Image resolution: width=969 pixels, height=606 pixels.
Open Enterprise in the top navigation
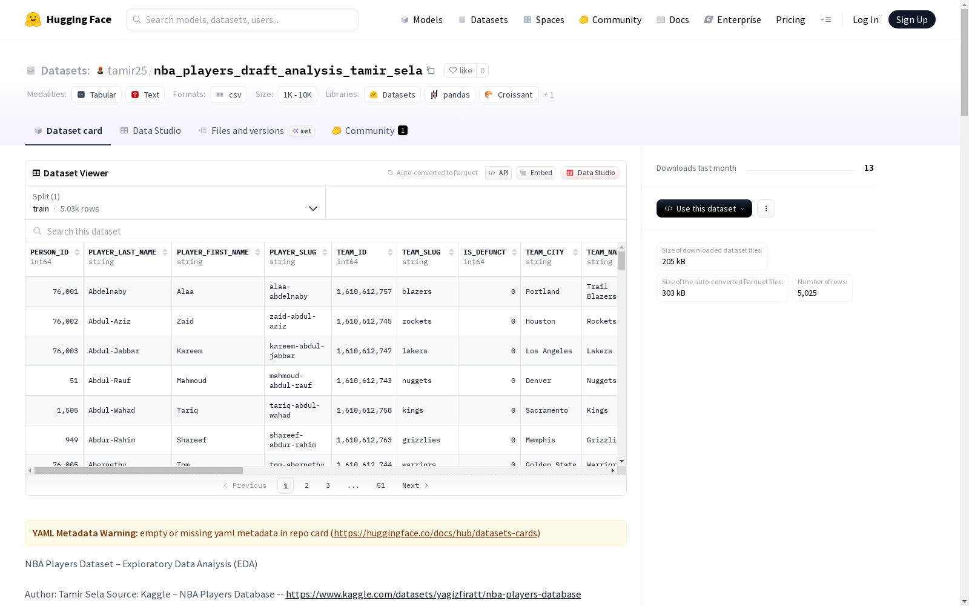(x=733, y=19)
